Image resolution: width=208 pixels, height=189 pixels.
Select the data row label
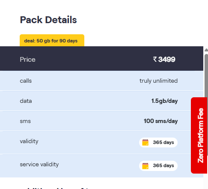coord(26,101)
